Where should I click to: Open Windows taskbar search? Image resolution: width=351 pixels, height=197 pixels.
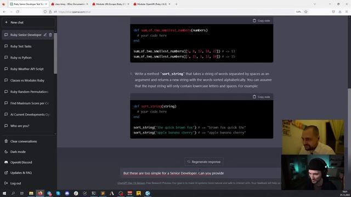click(x=13, y=193)
